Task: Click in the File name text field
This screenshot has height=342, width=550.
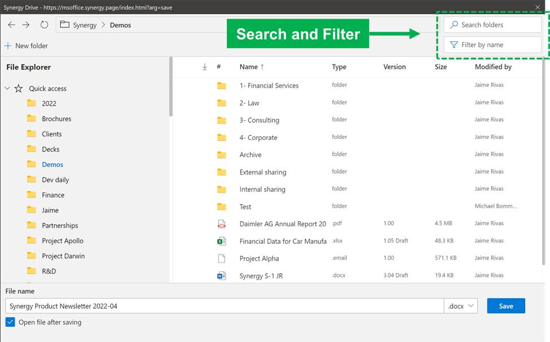Action: [x=225, y=306]
